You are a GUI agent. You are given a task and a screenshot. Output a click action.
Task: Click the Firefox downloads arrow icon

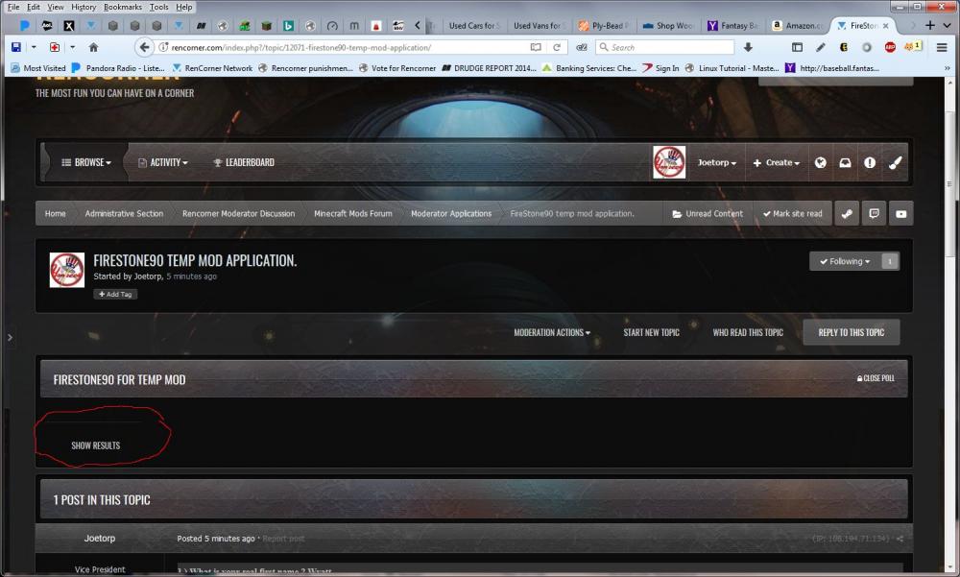click(x=748, y=47)
